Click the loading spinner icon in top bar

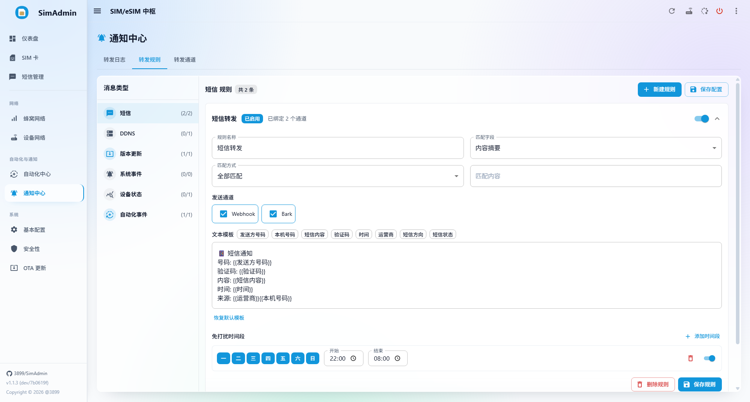pos(705,11)
